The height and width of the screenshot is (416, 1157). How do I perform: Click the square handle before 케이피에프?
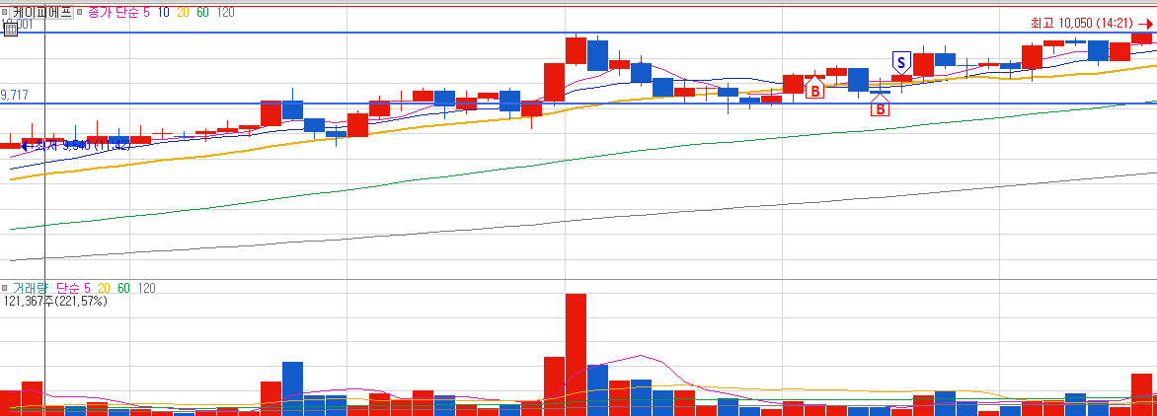tap(4, 13)
